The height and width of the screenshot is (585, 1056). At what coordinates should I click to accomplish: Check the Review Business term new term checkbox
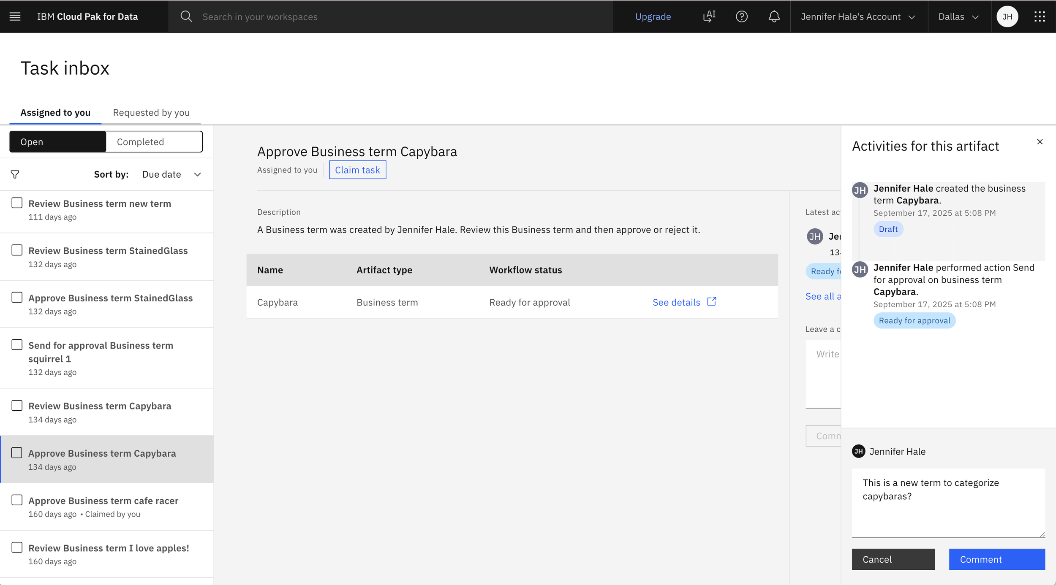[x=17, y=203]
